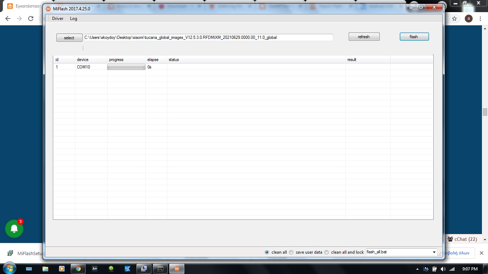The image size is (488, 274).
Task: Click the green notification bell with badge 3
Action: pyautogui.click(x=14, y=229)
